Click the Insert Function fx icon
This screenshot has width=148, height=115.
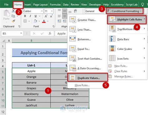(x=50, y=34)
